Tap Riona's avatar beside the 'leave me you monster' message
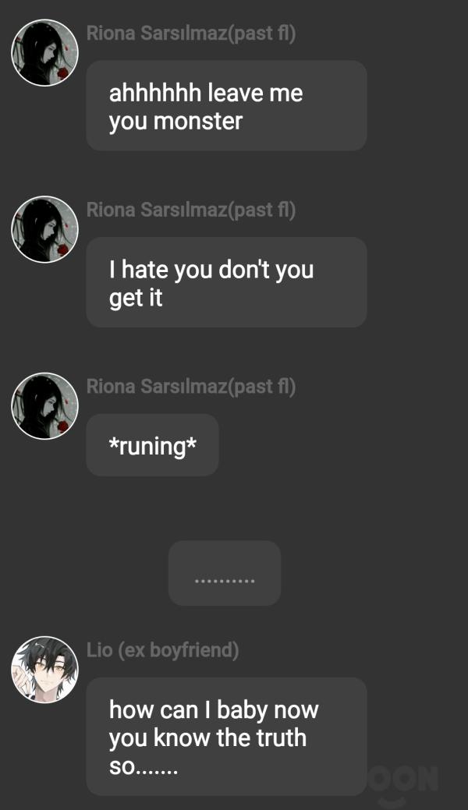 [x=44, y=53]
